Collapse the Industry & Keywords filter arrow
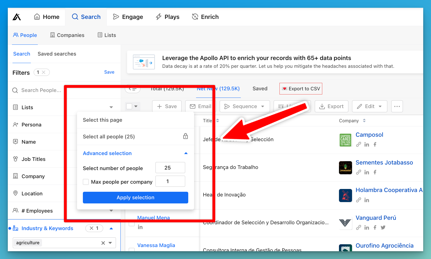Screen dimensions: 431x259 111,228
